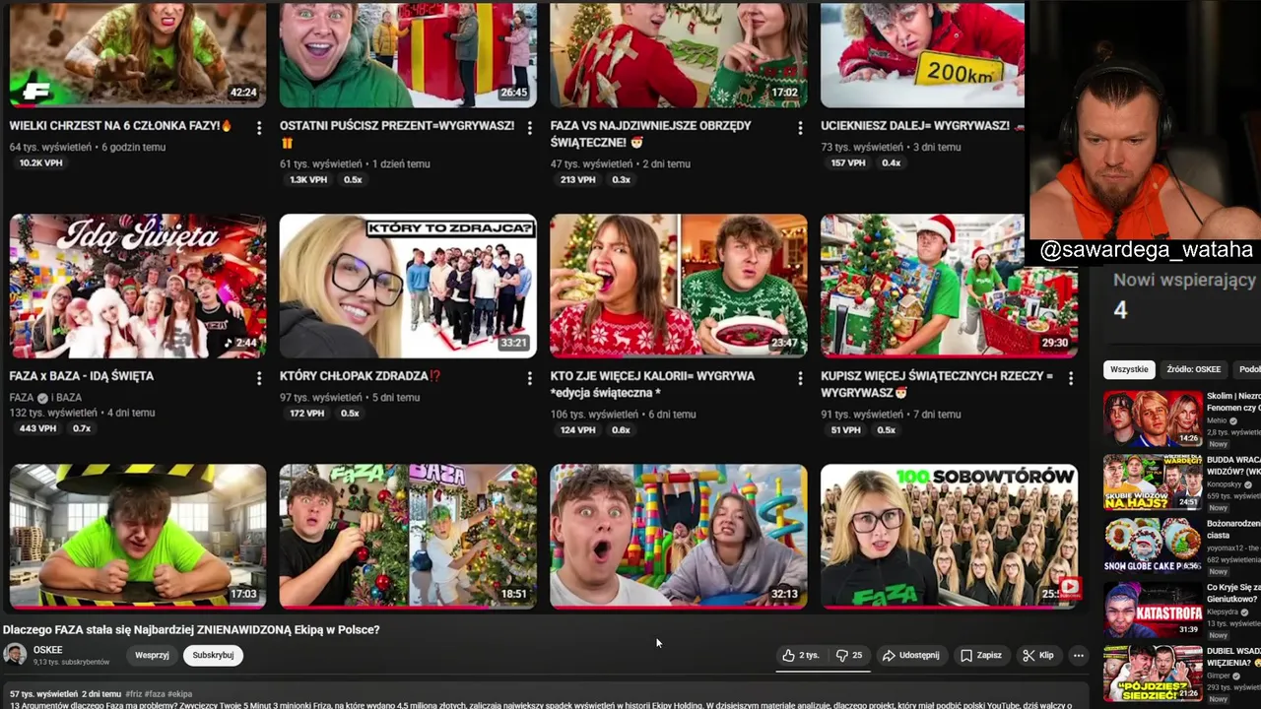This screenshot has width=1261, height=709.
Task: Open options menu for KTO ZJE WIĘCEJ KALORII
Action: (800, 378)
